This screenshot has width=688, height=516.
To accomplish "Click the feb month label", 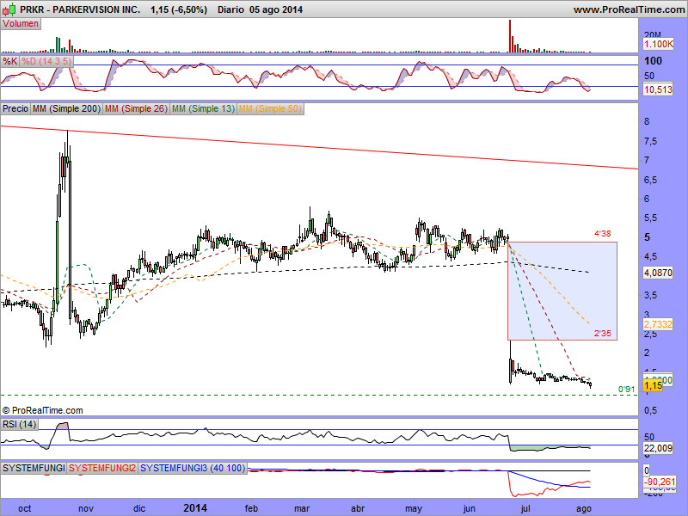I will pos(251,508).
